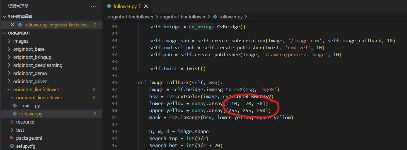Expand the resource folder
The width and height of the screenshot is (407, 150).
point(25,122)
